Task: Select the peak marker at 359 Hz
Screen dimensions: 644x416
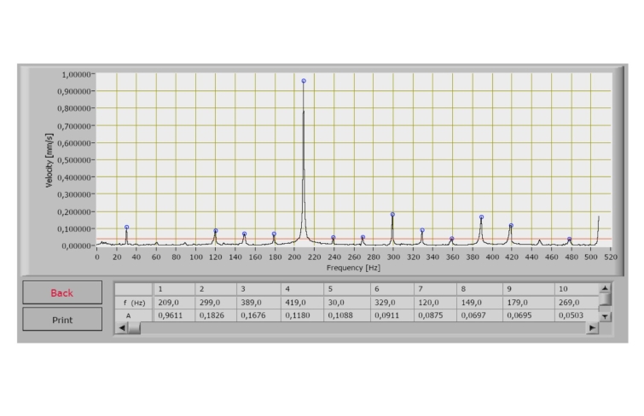Action: [x=452, y=239]
